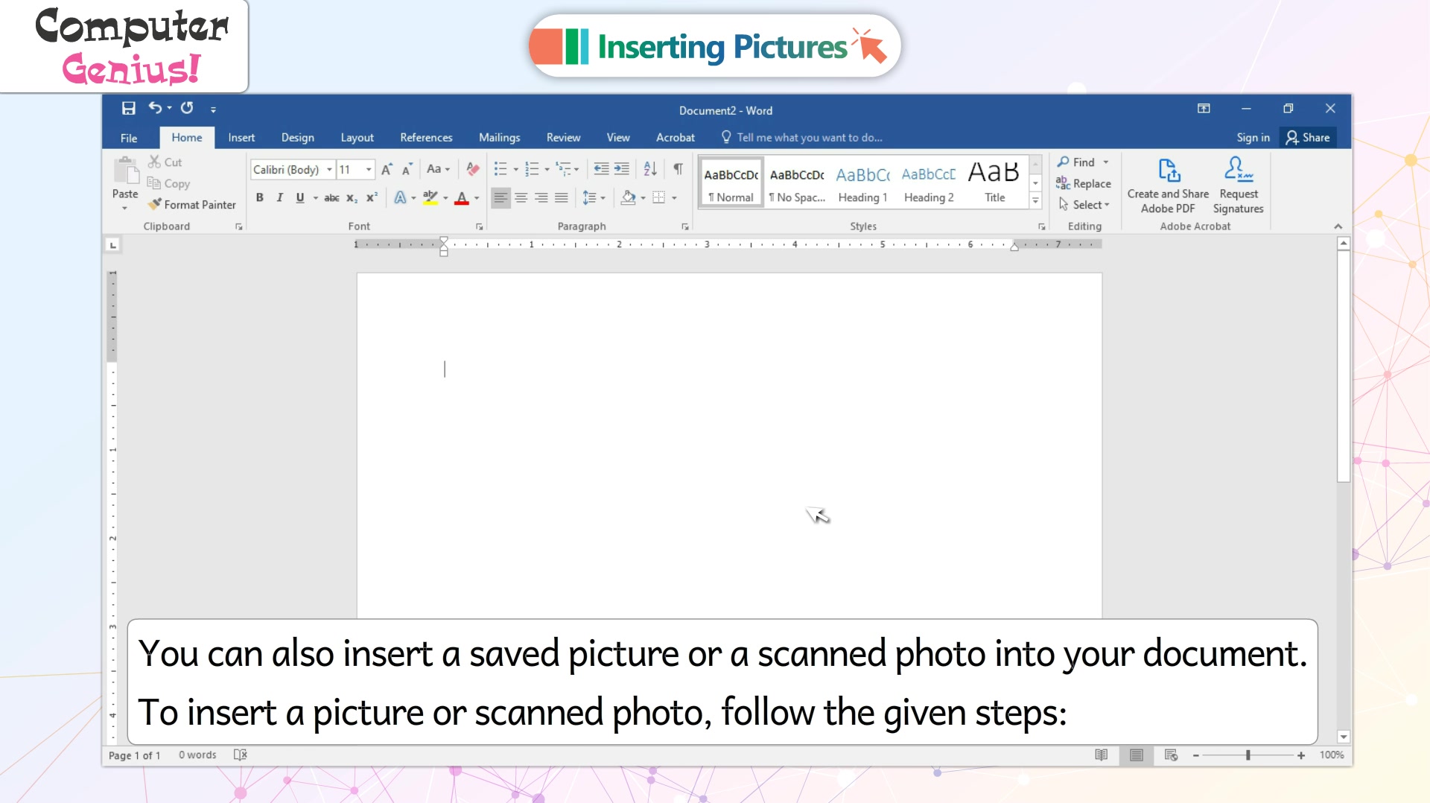Screen dimensions: 1430x803
Task: Click Sign in link
Action: click(1253, 137)
